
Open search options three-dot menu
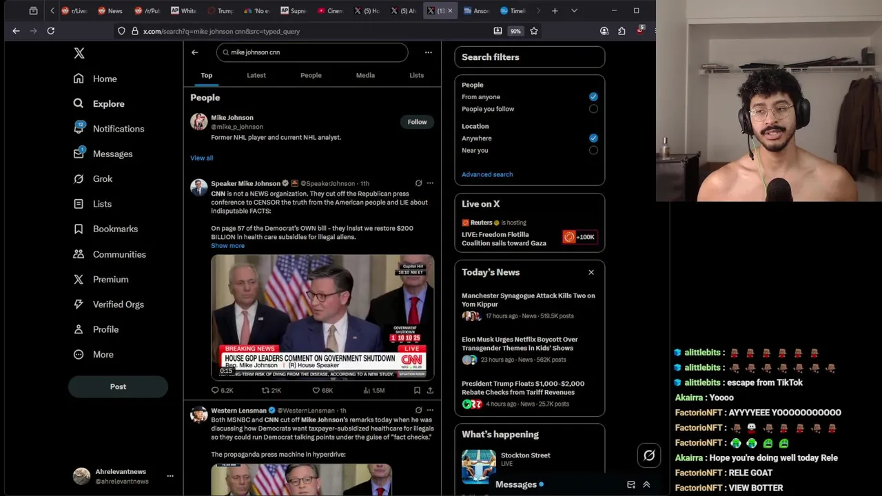[x=428, y=52]
